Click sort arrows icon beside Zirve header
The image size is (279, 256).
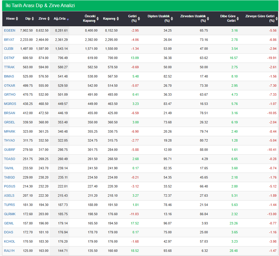point(48,18)
